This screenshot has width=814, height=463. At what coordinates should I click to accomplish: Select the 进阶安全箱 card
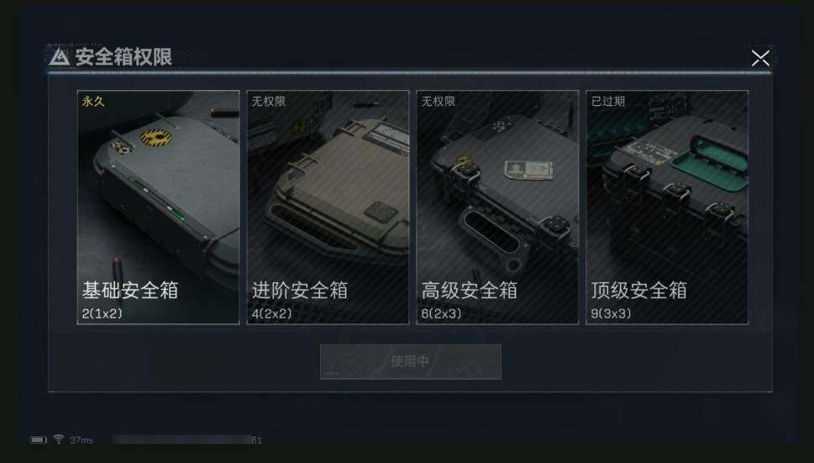[x=328, y=207]
